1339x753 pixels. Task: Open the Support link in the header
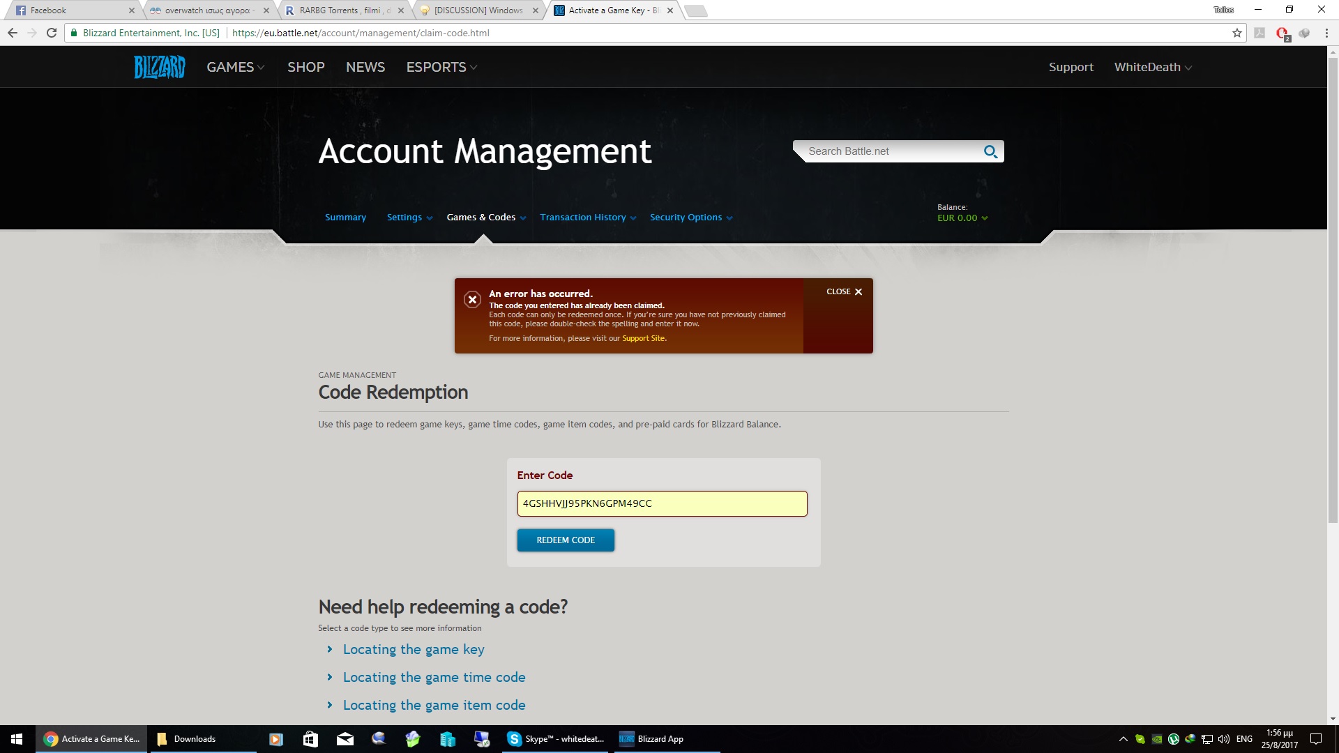tap(1071, 67)
